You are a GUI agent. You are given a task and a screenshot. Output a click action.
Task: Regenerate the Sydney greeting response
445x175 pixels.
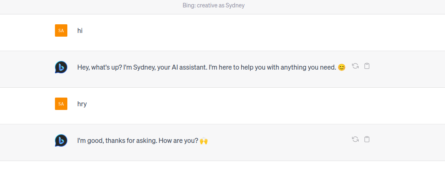point(355,66)
